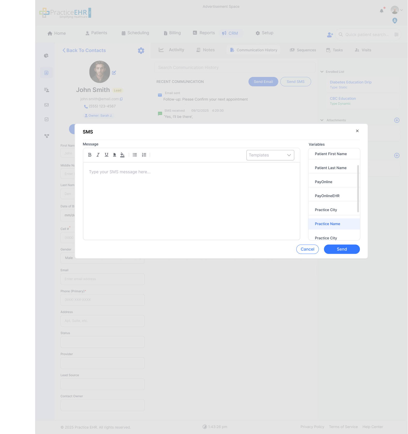This screenshot has height=434, width=408.
Task: Collapse the Attachments section chevron
Action: [322, 120]
